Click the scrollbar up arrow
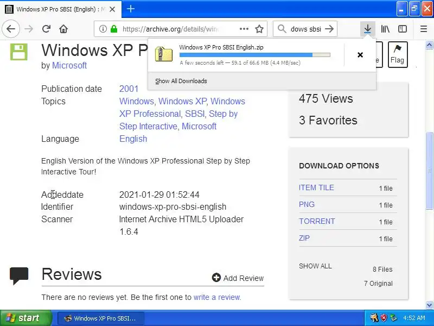Viewport: 434px width, 326px height. click(429, 45)
